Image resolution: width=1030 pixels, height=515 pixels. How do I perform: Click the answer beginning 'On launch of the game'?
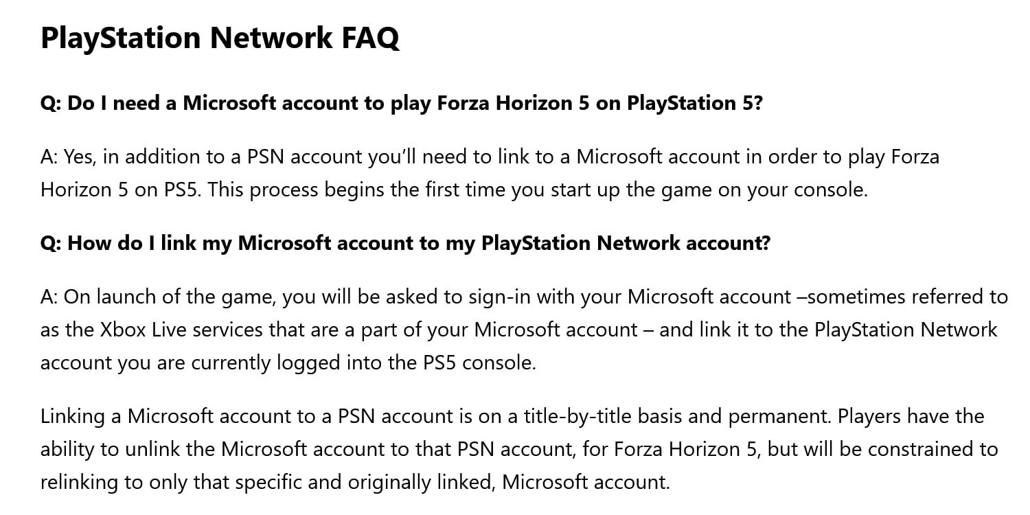click(524, 330)
